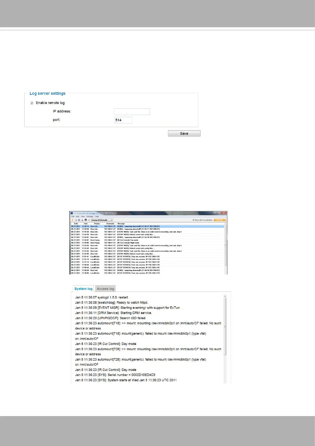315x446 pixels.
Task: Click the Kiwi Syslog vertical scrollbar
Action: click(226, 249)
